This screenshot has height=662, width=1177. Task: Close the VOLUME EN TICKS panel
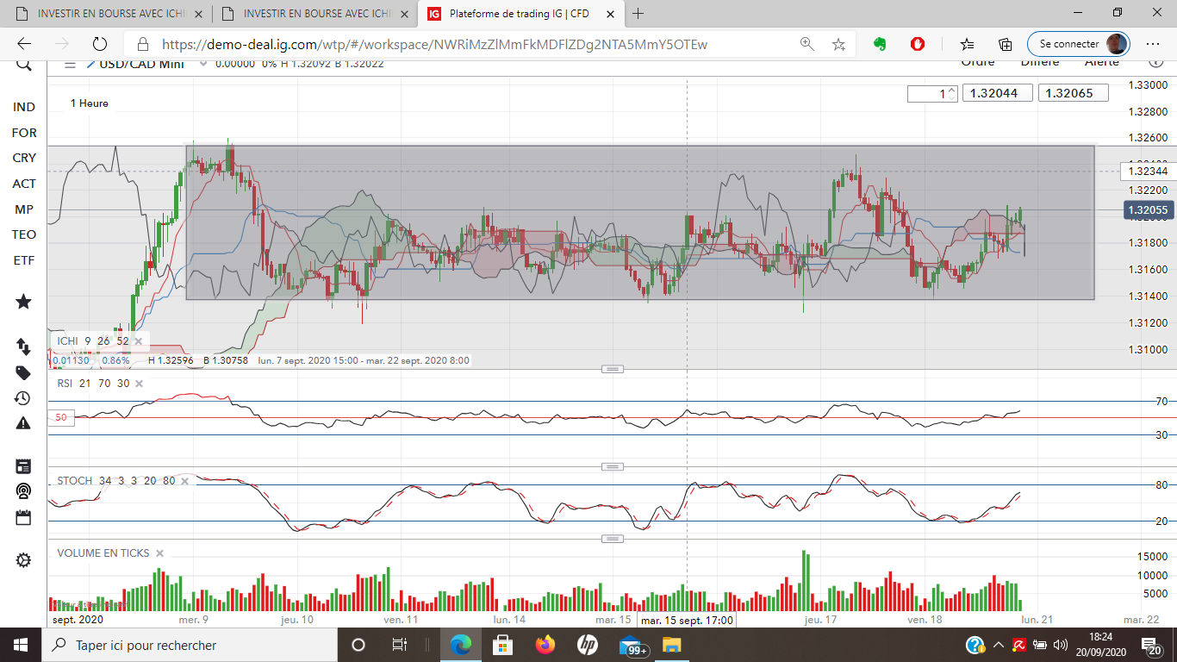pyautogui.click(x=159, y=553)
